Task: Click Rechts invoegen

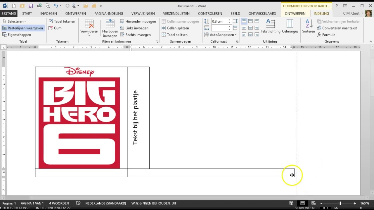Action: tap(135, 35)
